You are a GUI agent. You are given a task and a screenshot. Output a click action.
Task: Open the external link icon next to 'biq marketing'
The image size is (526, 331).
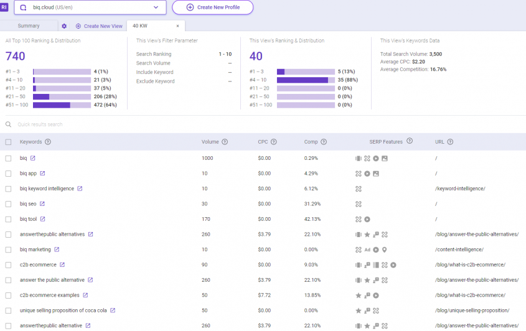[57, 249]
